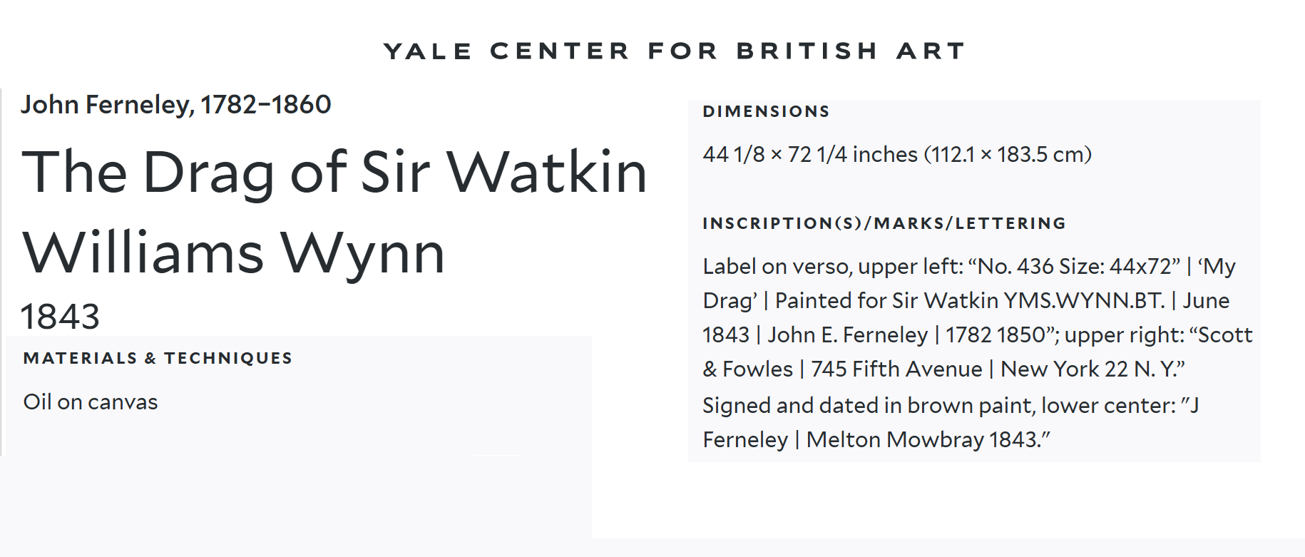
Task: Click the title The Drag of Sir Watkin
Action: click(x=334, y=172)
